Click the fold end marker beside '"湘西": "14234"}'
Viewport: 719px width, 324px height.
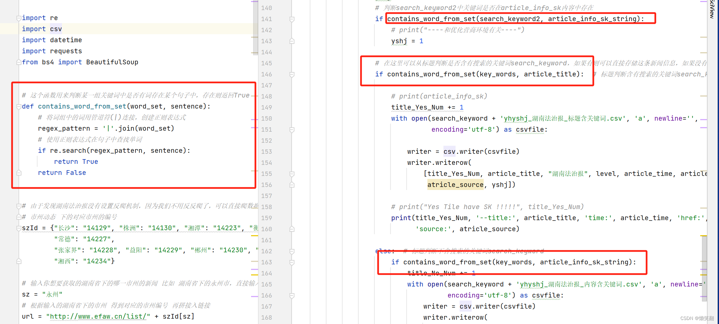coord(19,261)
